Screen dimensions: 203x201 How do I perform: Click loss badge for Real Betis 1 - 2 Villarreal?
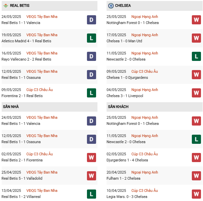pos(91,194)
